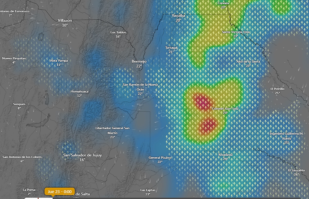
Task: Select the Villazón city label
Action: pos(65,20)
